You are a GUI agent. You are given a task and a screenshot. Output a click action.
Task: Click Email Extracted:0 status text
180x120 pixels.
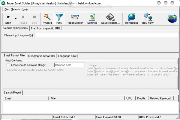pos(64,117)
